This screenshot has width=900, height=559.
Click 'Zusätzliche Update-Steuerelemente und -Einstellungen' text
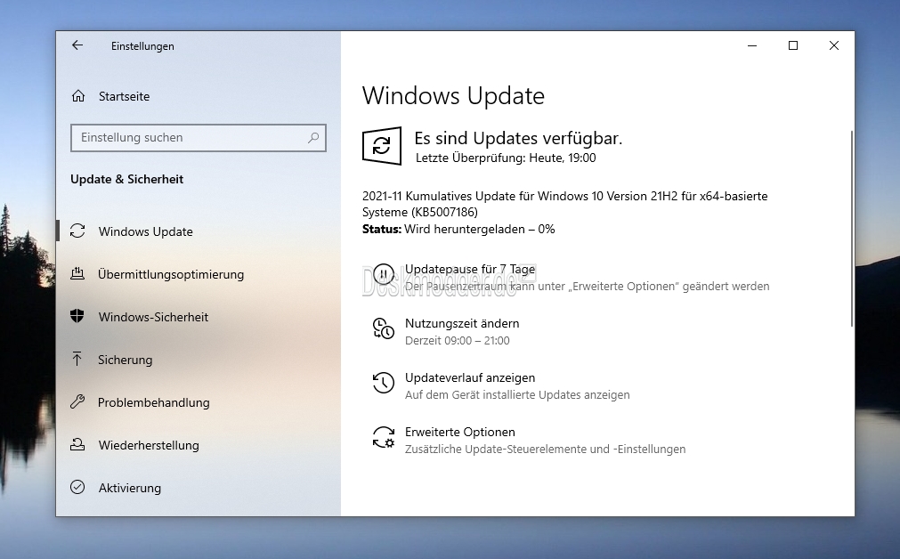pyautogui.click(x=546, y=449)
